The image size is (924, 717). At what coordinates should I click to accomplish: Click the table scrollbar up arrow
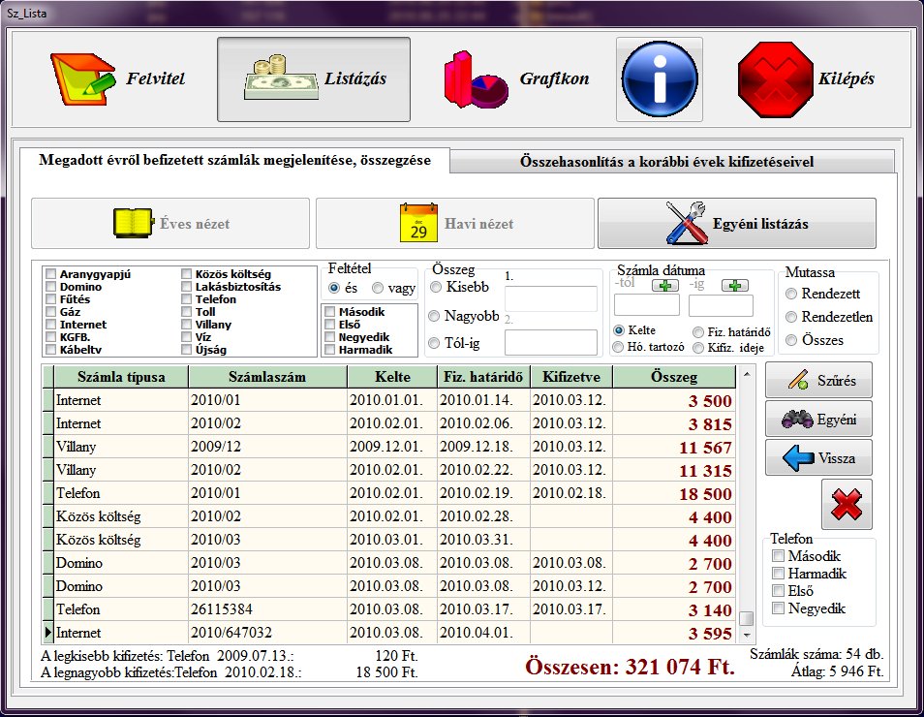point(746,373)
